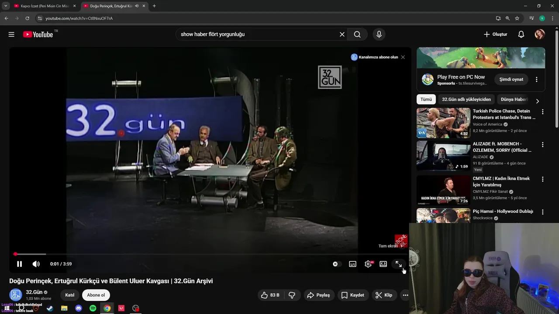The height and width of the screenshot is (314, 559).
Task: Click the Şimdi oynat ad button
Action: [511, 79]
